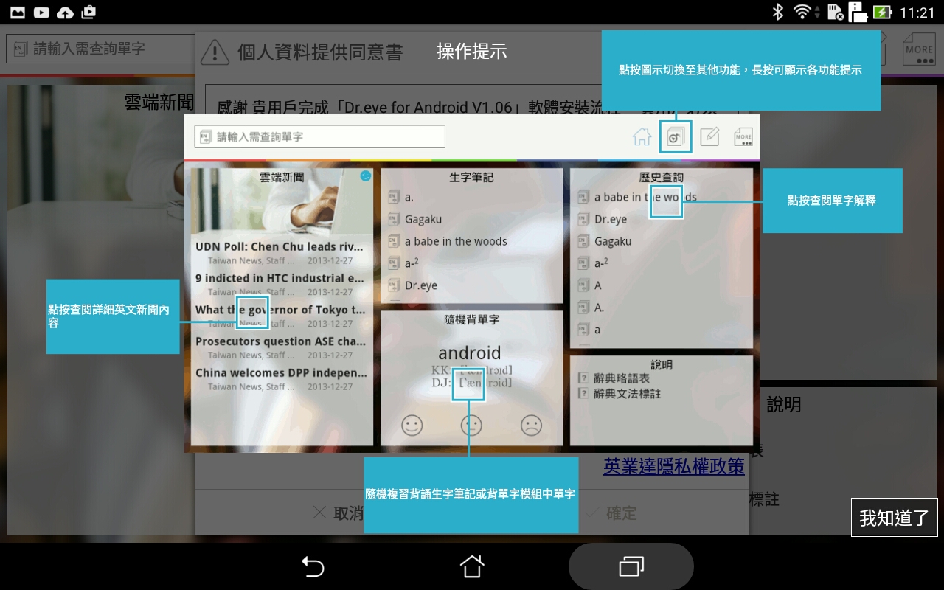
Task: Tap the highlighted function-switch icon in the tutorial toolbar
Action: [676, 136]
